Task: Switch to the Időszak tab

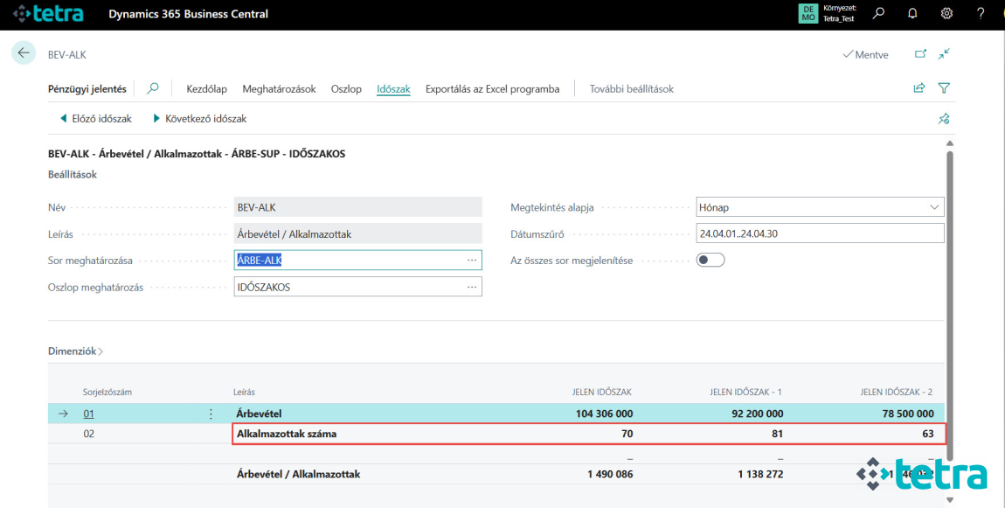Action: point(393,88)
